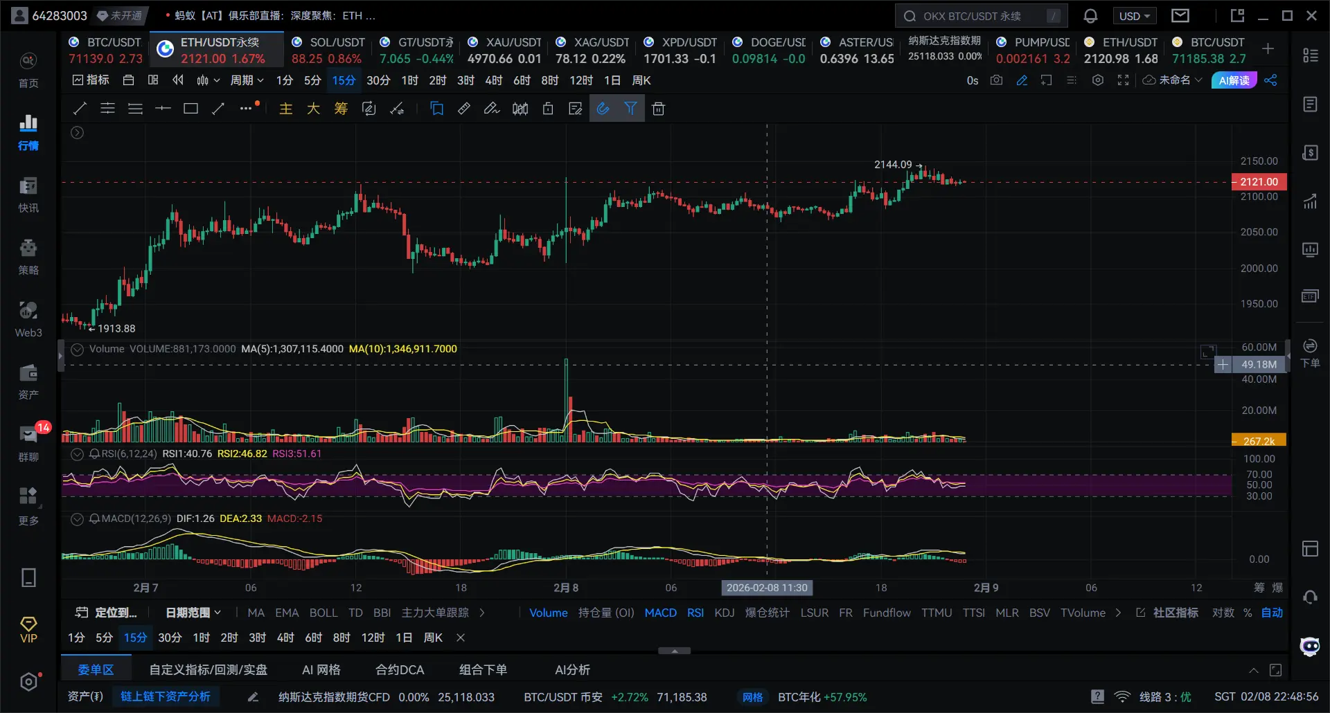
Task: Click the blue filter funnel icon
Action: pyautogui.click(x=630, y=109)
